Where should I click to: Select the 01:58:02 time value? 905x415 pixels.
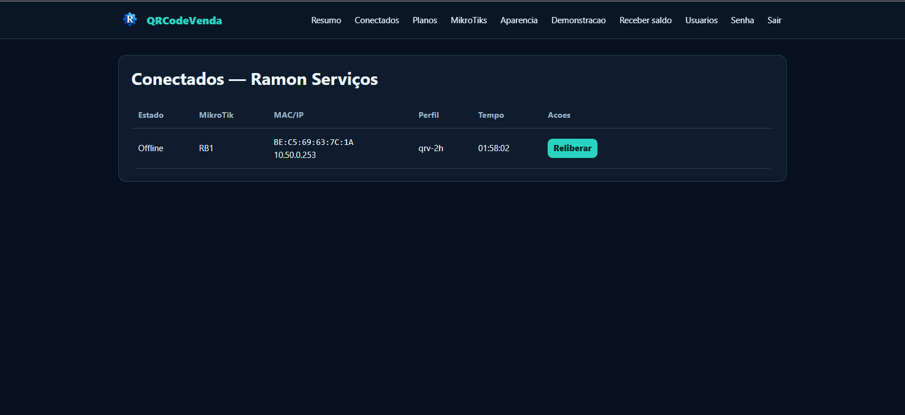click(x=494, y=148)
